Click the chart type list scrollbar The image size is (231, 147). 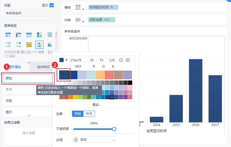coord(56,34)
